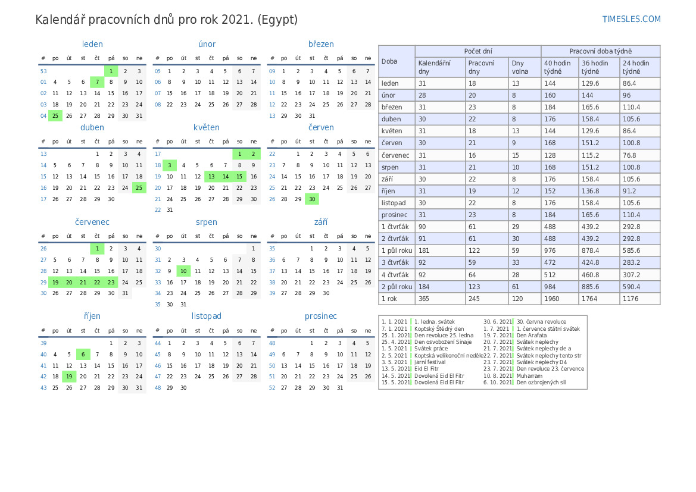Select the "leden" month heading above calendar grid
This screenshot has height=492, width=696.
tap(92, 44)
